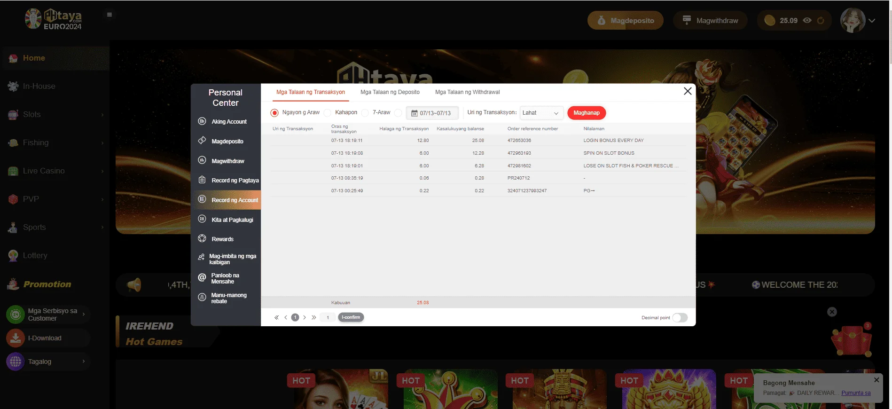Viewport: 892px width, 409px height.
Task: Click the Kita at Pagkalugi icon
Action: point(202,219)
